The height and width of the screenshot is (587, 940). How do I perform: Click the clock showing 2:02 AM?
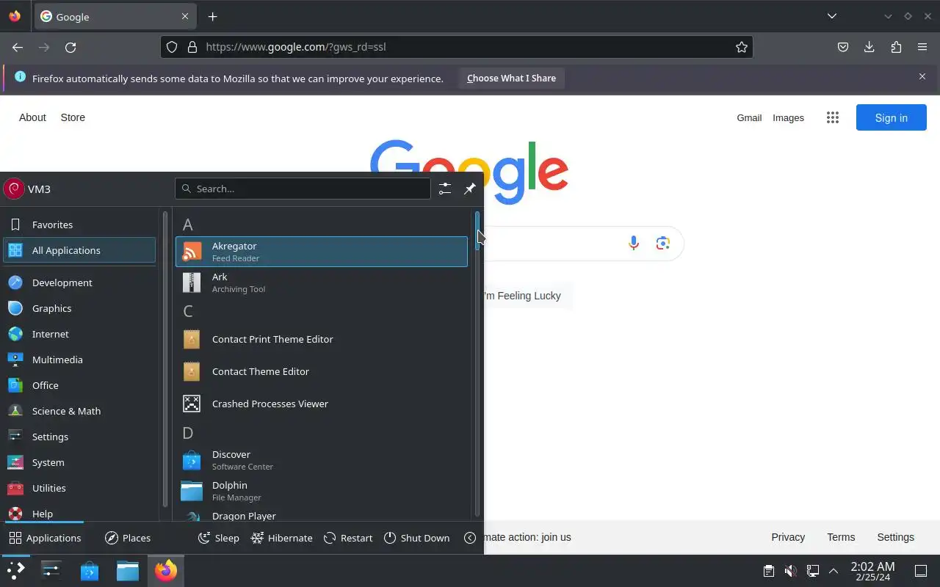coord(872,571)
